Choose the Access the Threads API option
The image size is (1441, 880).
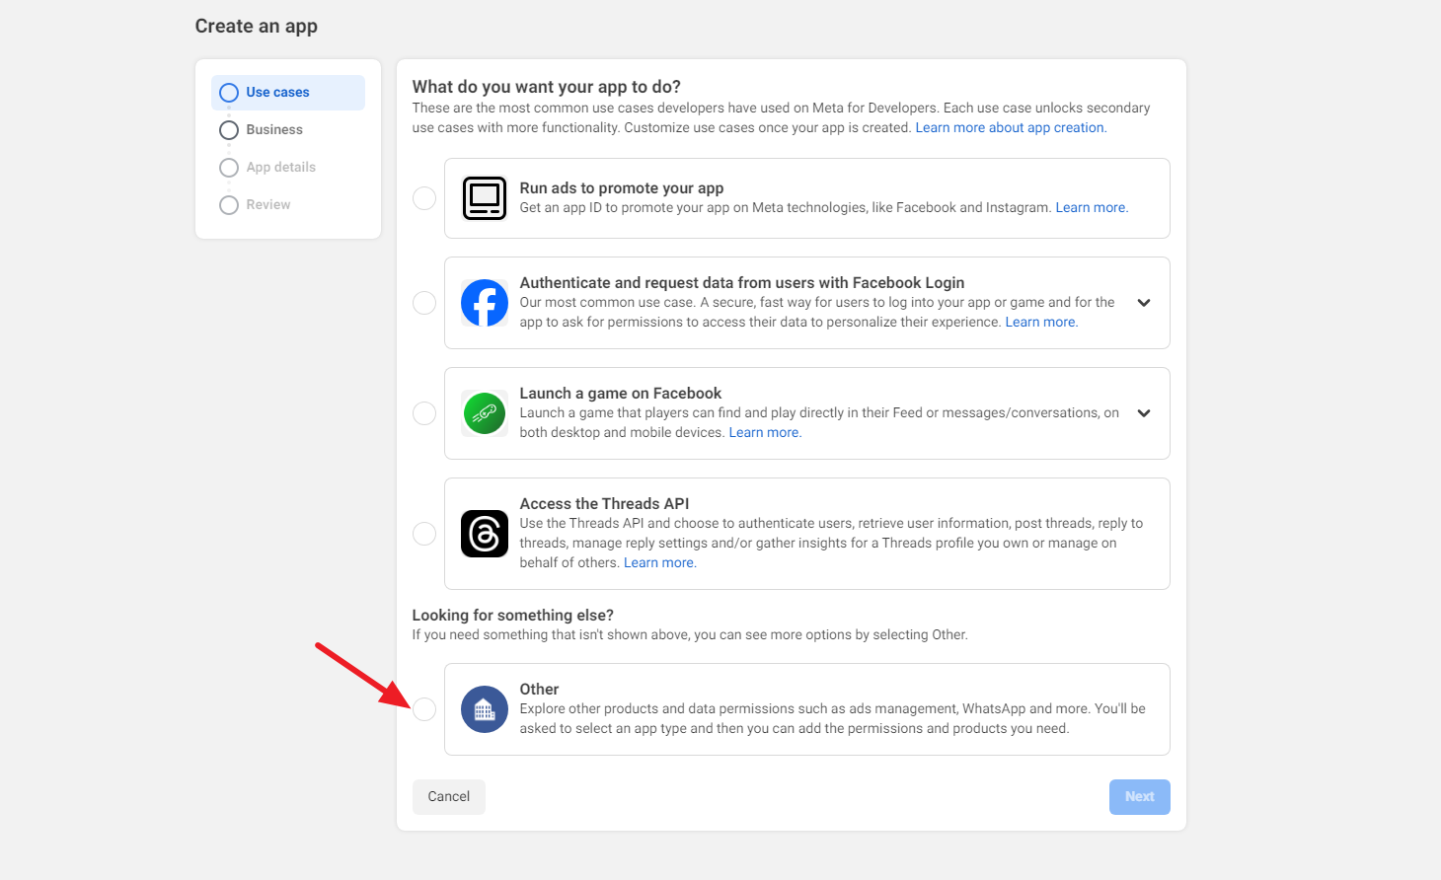click(424, 534)
